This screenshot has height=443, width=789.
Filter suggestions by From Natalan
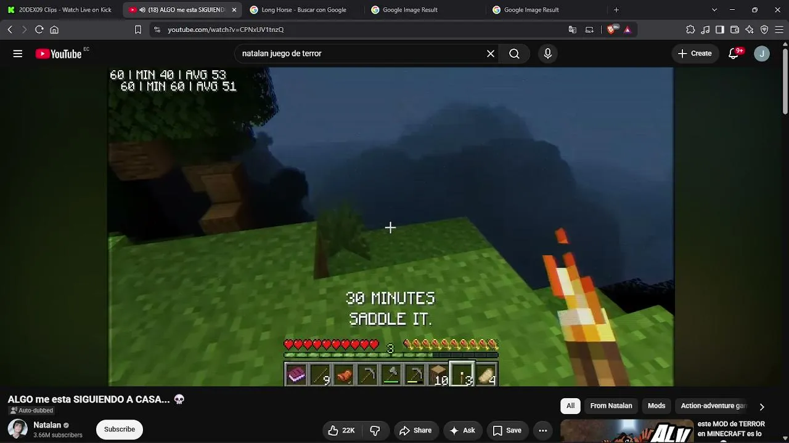[x=611, y=406]
